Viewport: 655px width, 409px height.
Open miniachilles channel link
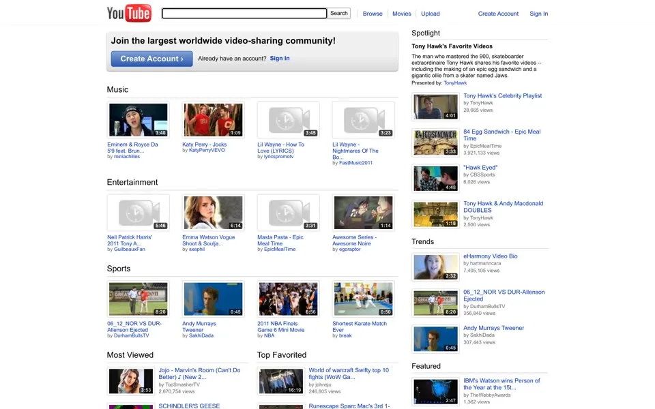127,157
